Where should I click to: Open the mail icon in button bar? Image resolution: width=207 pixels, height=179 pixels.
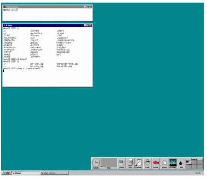[147, 163]
